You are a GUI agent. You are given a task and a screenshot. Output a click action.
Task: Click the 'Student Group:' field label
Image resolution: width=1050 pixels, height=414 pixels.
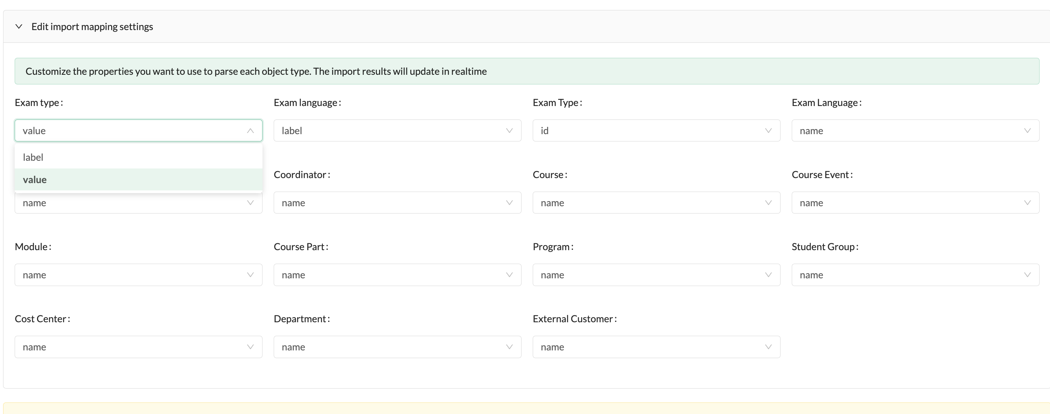click(x=825, y=247)
